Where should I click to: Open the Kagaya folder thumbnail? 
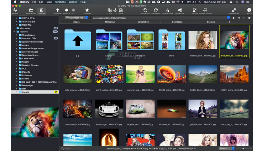109,40
